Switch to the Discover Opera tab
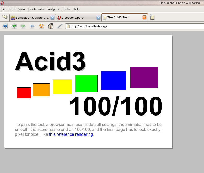Image resolution: width=204 pixels, height=173 pixels. 79,18
